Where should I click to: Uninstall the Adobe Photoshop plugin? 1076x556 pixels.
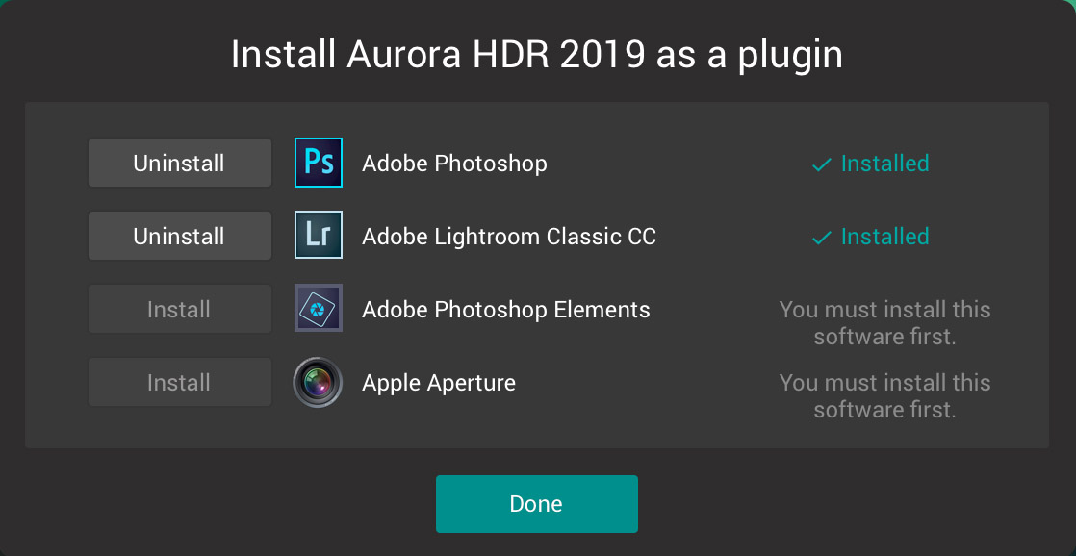coord(179,163)
